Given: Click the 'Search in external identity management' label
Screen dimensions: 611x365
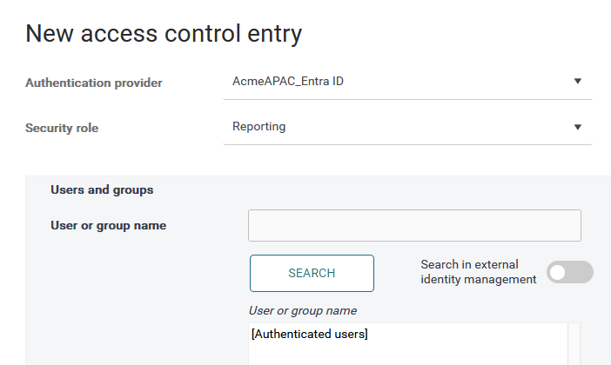Looking at the screenshot, I should [478, 272].
